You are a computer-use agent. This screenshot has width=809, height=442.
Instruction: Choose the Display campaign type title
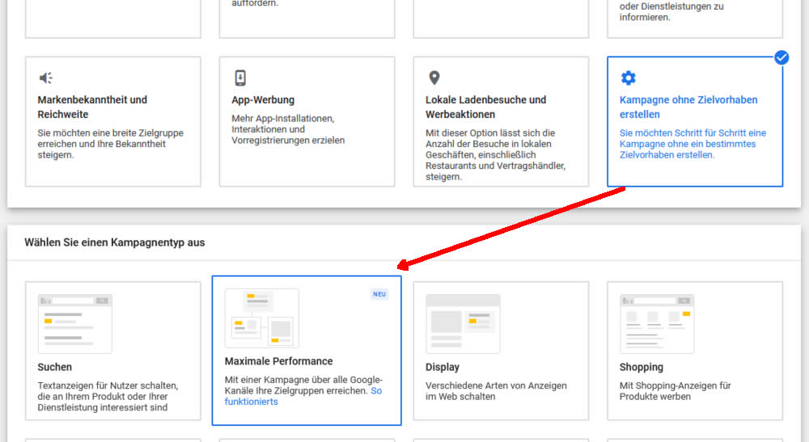pyautogui.click(x=443, y=368)
